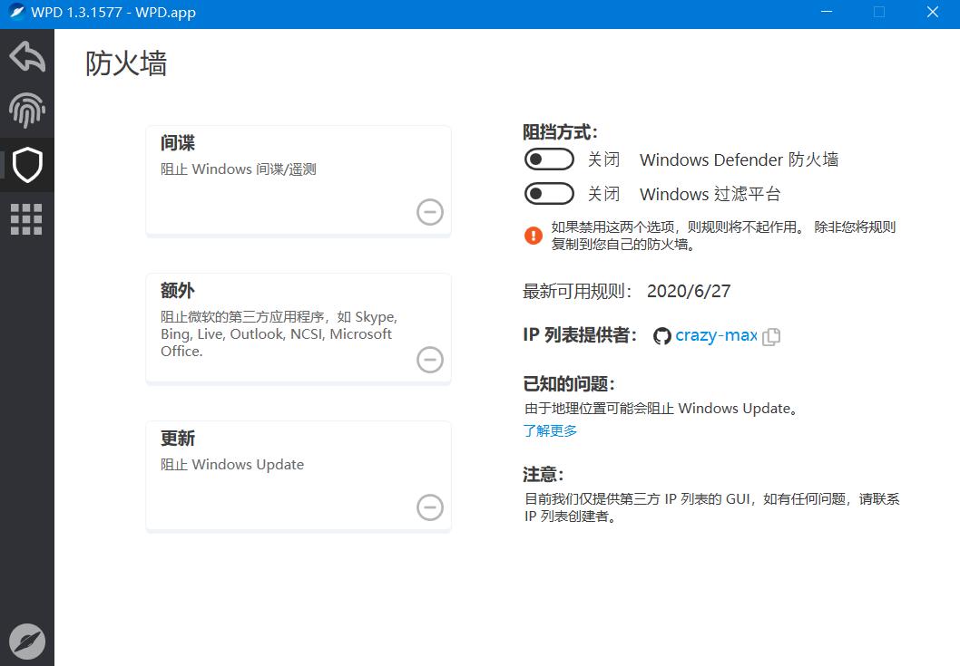Open the blocker section via the grid icon
The width and height of the screenshot is (960, 666).
point(27,218)
